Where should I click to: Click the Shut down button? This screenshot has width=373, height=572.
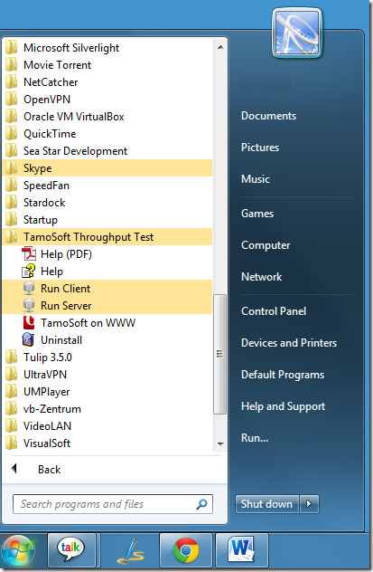[267, 504]
